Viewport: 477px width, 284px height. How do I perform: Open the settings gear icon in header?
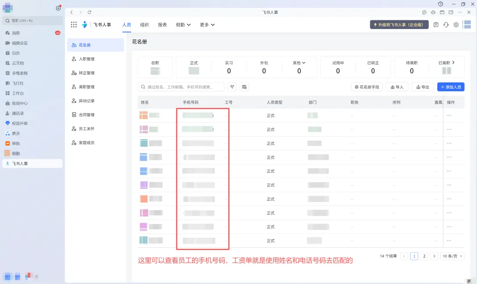tap(456, 25)
